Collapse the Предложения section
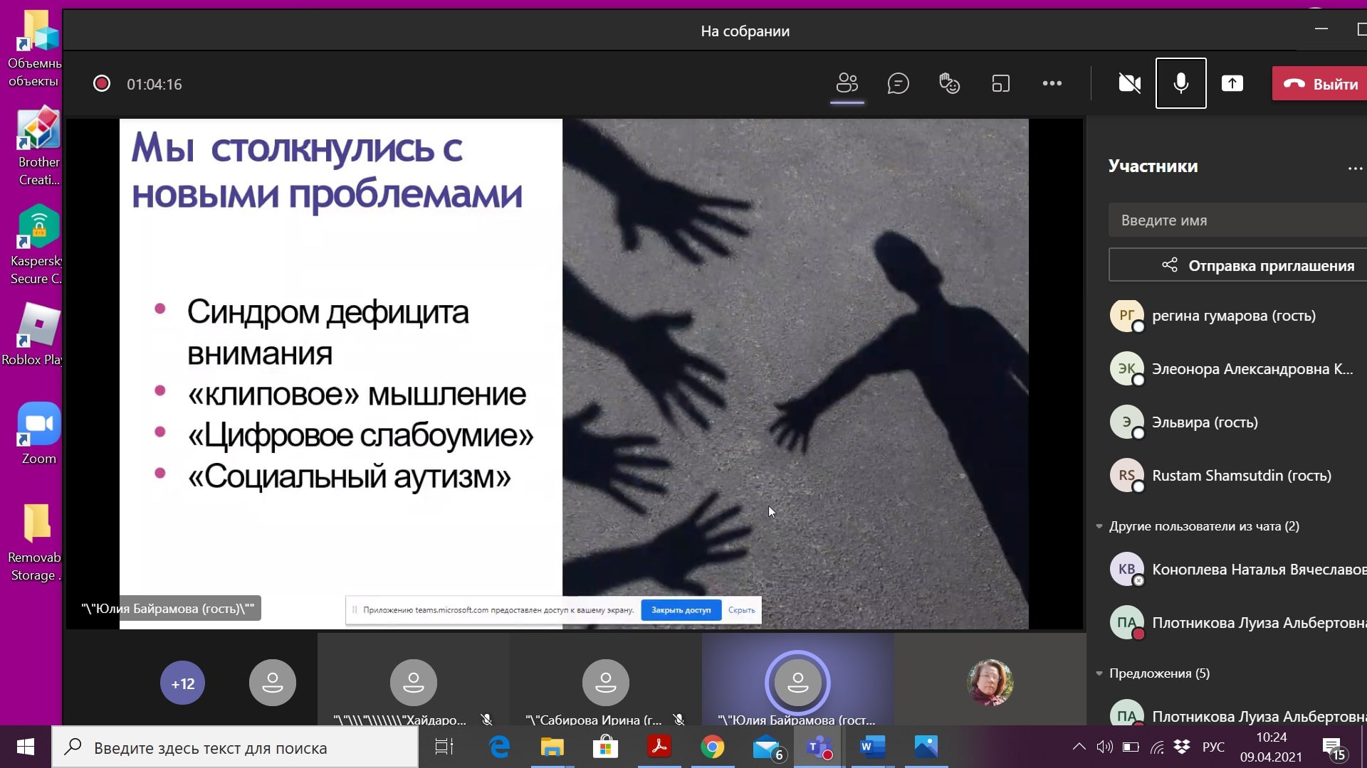Viewport: 1367px width, 768px height. [x=1101, y=673]
